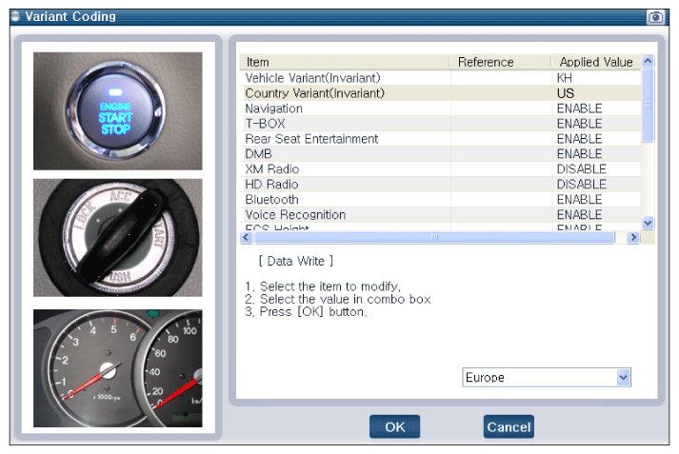Click the vertical scrollbar thumb

click(x=648, y=105)
